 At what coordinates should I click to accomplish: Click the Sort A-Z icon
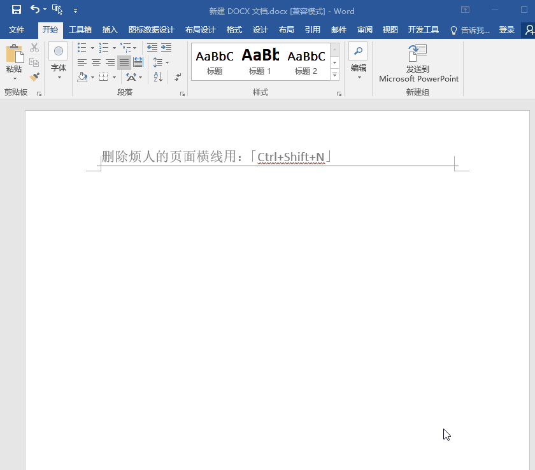(x=159, y=77)
